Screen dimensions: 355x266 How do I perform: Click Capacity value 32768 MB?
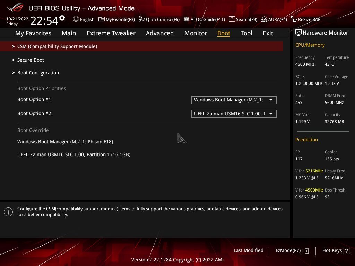tap(335, 122)
